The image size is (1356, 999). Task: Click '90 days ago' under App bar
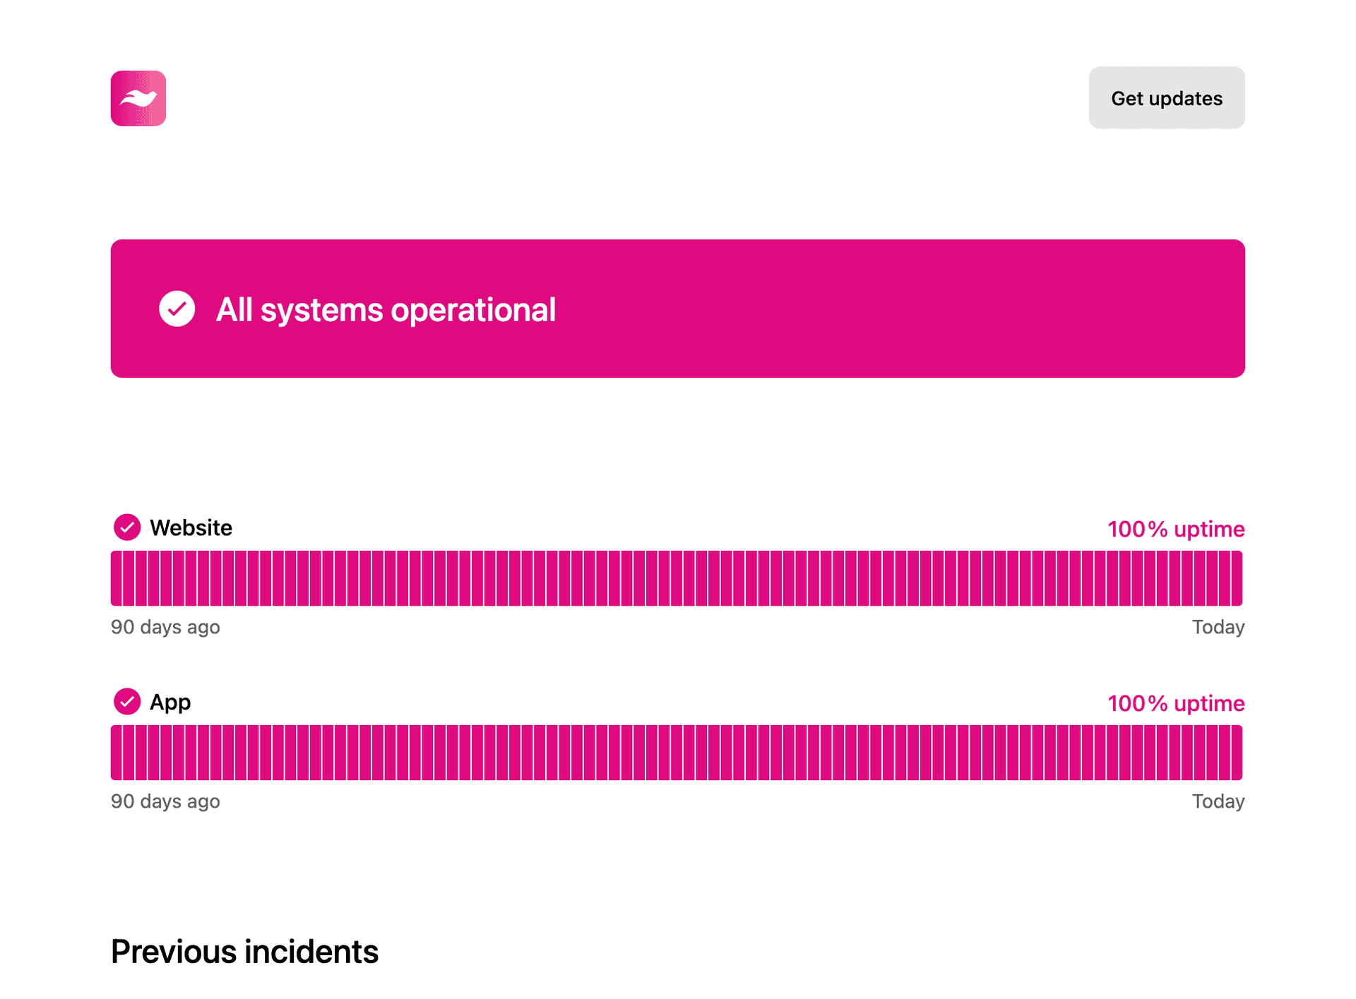tap(165, 801)
